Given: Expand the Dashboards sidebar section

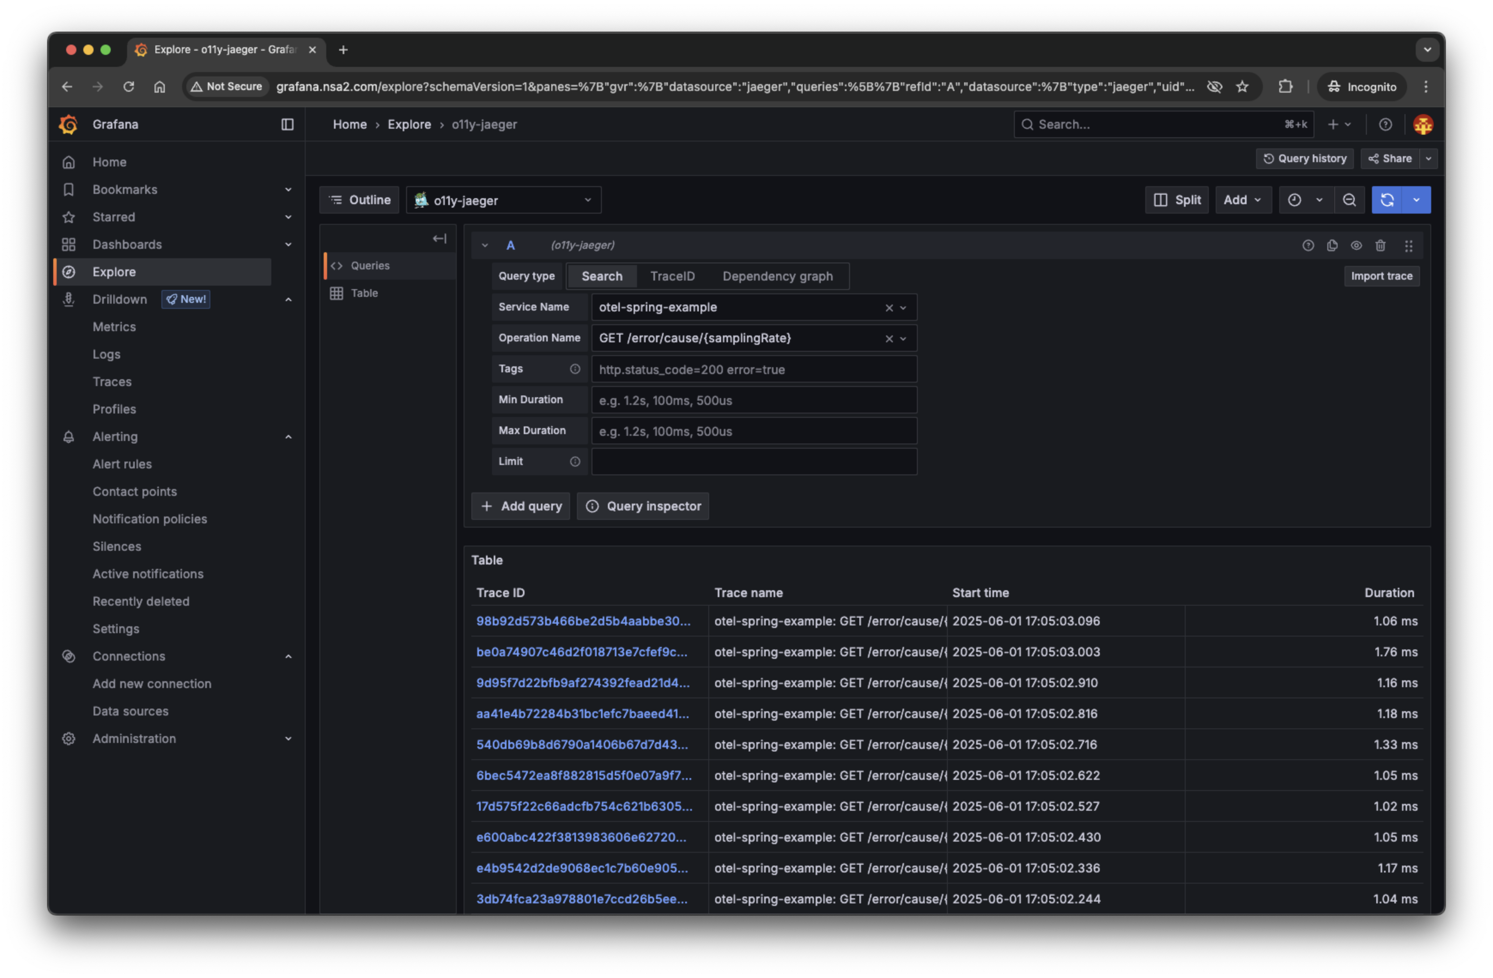Looking at the screenshot, I should pyautogui.click(x=288, y=244).
